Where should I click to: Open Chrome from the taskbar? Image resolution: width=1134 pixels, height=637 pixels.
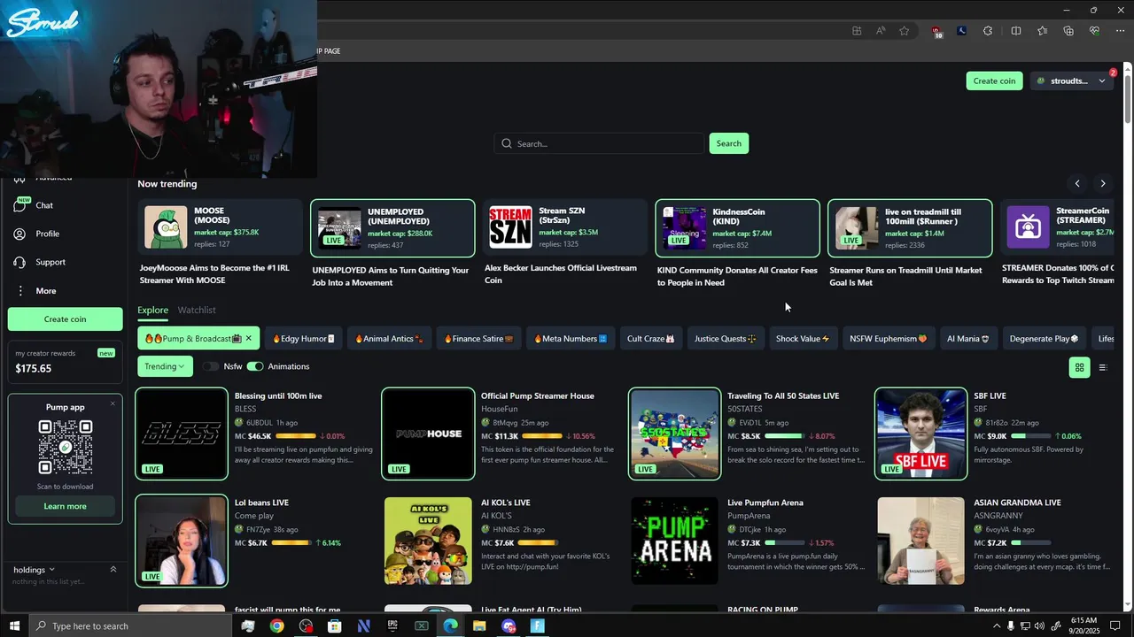pos(277,625)
